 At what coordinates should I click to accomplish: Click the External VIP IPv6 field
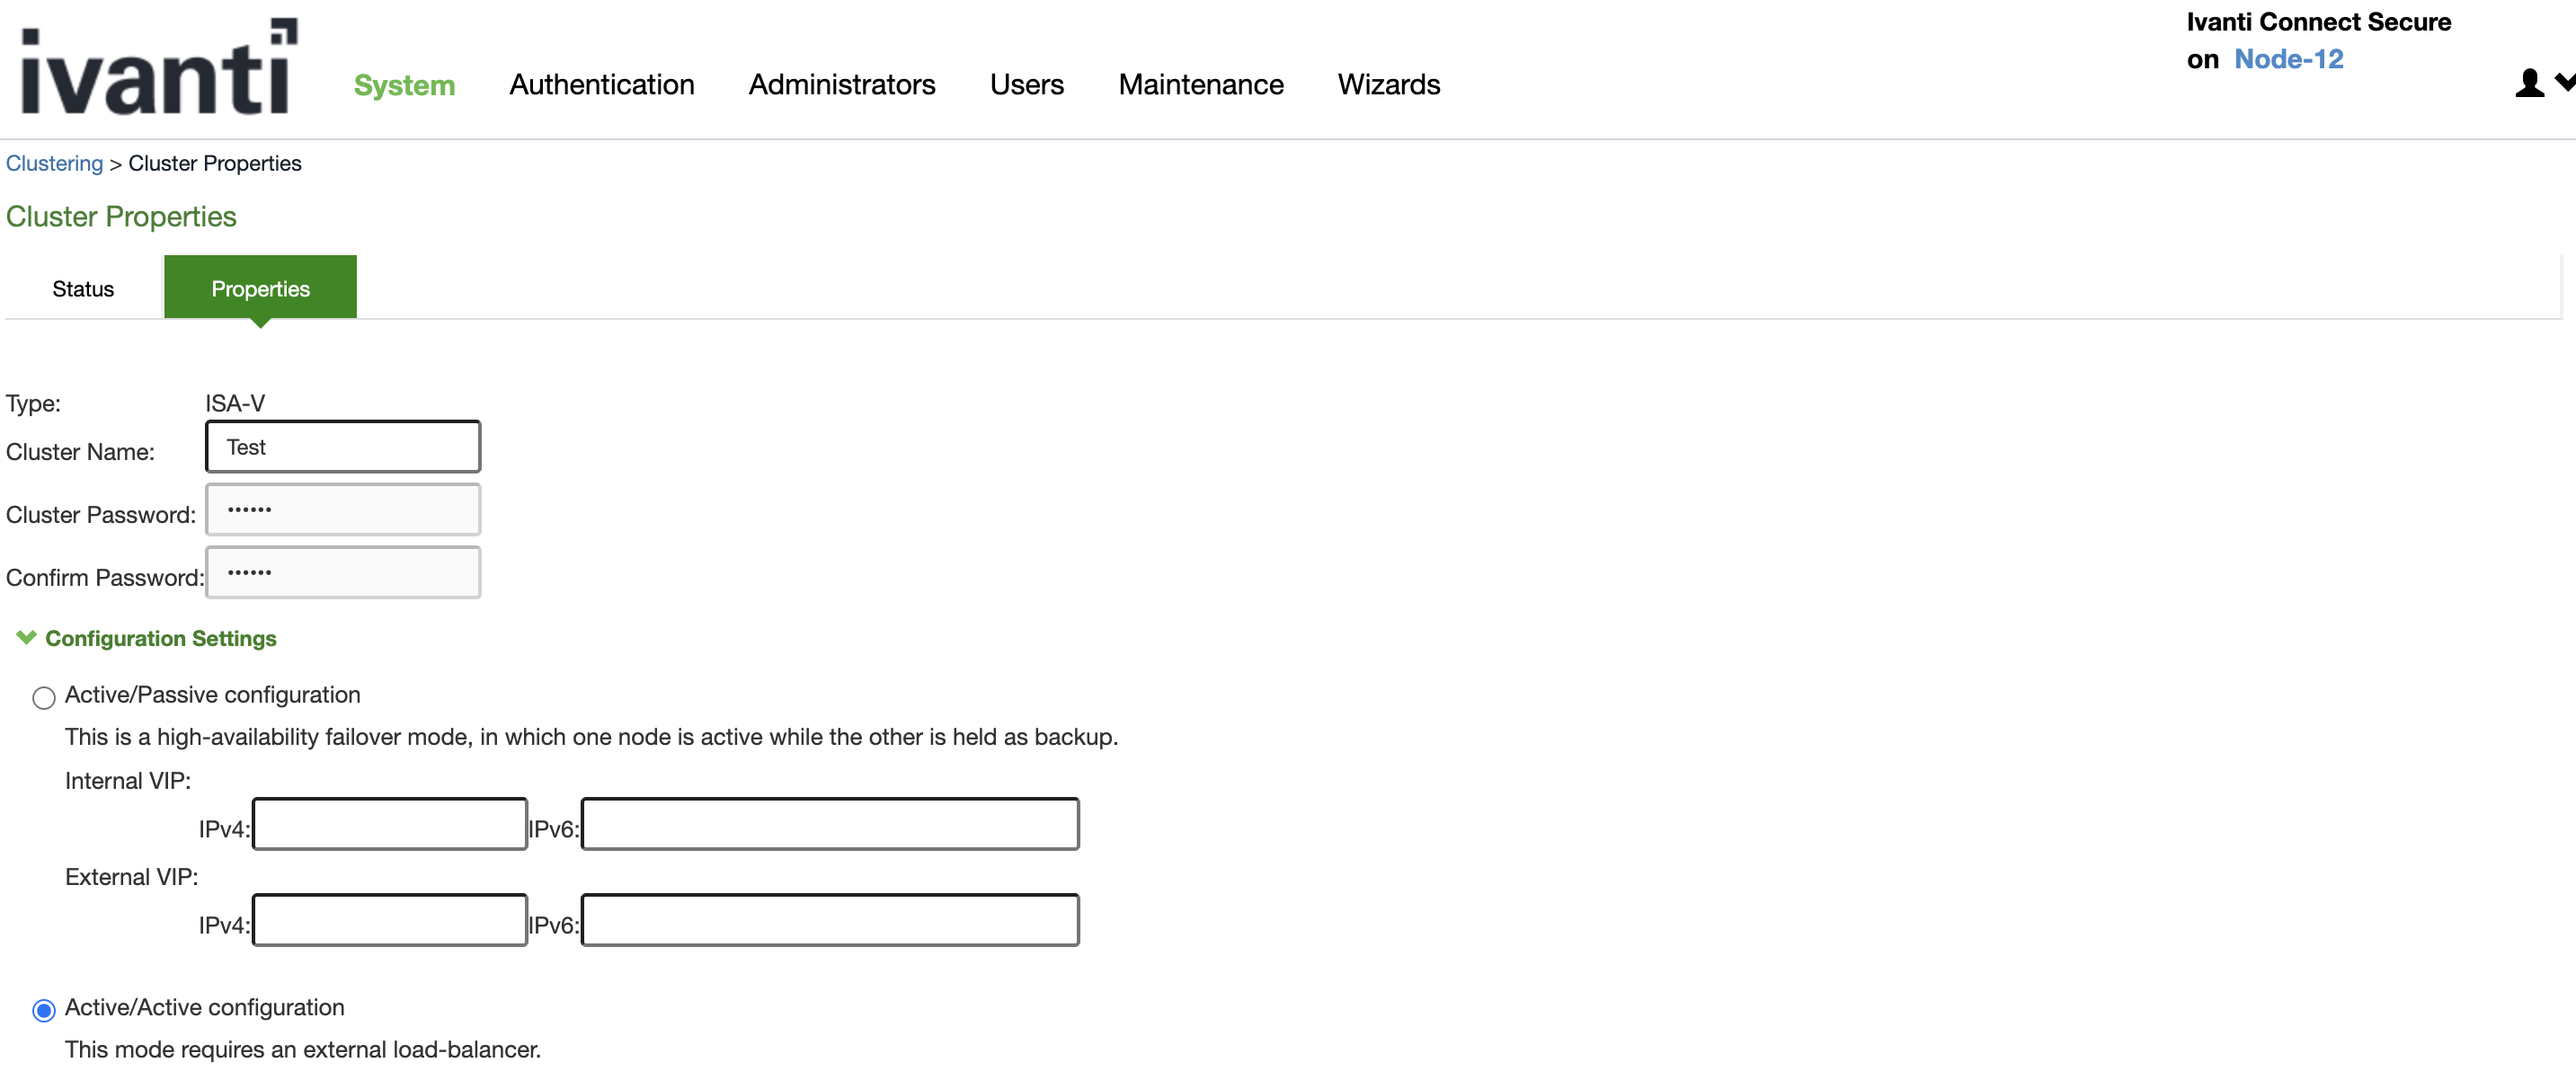tap(829, 920)
